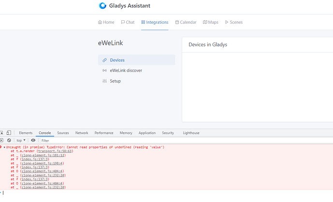Screen dimensions: 333x202
Task: Switch to the DevTools Sources tab
Action: [x=63, y=133]
